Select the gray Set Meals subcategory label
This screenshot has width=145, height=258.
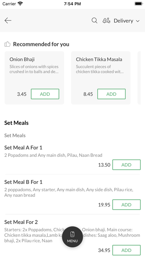[15, 135]
